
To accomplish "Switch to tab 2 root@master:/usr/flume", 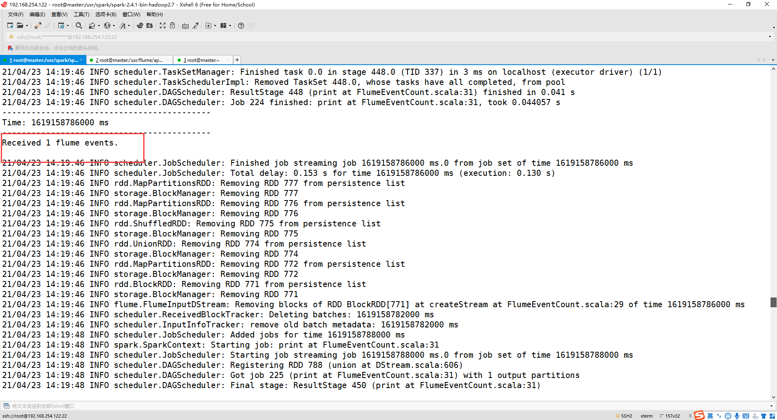I will (129, 60).
